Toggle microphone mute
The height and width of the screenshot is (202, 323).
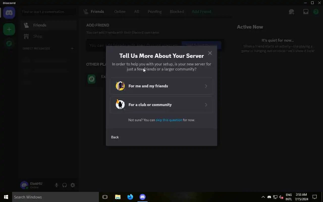tap(57, 185)
